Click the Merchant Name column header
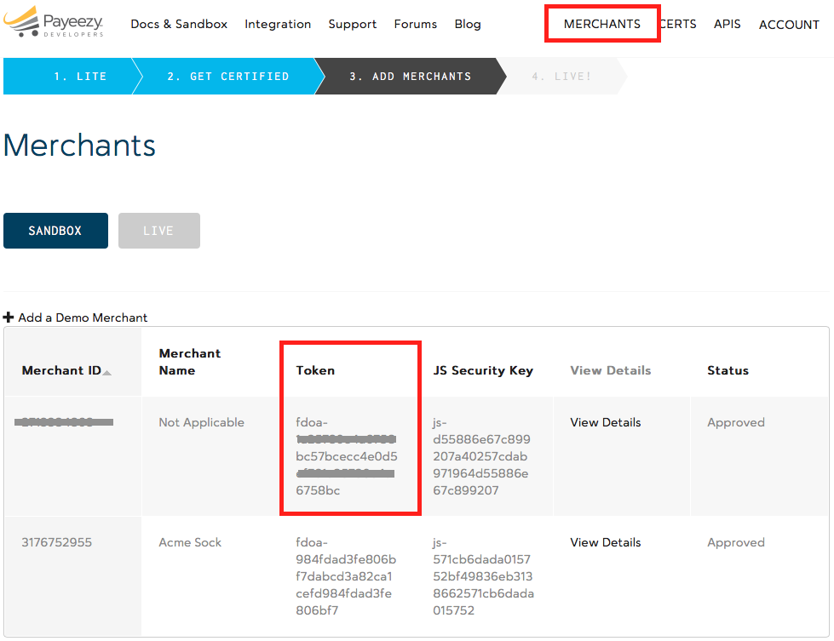This screenshot has width=834, height=641. (x=189, y=362)
